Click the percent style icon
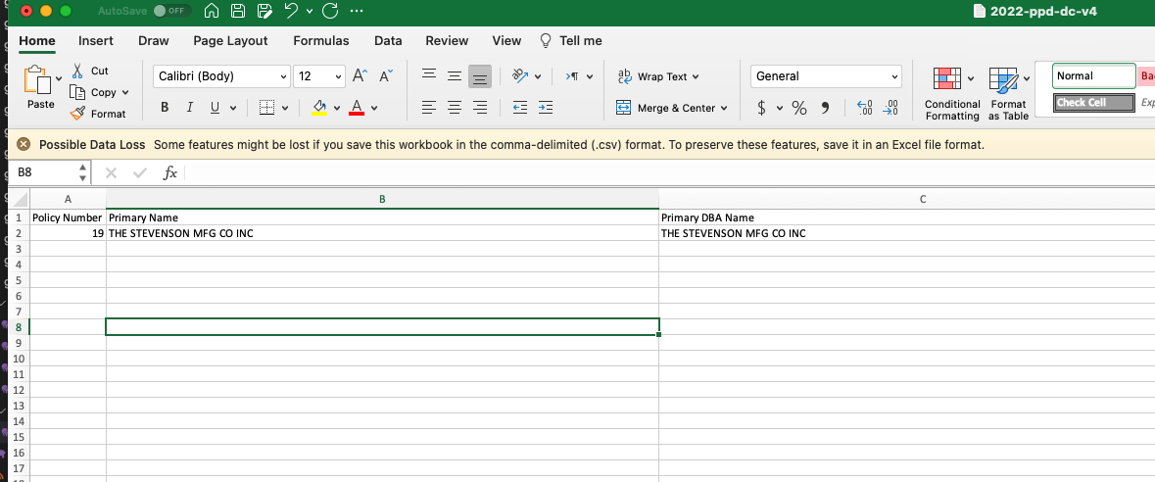 coord(798,108)
